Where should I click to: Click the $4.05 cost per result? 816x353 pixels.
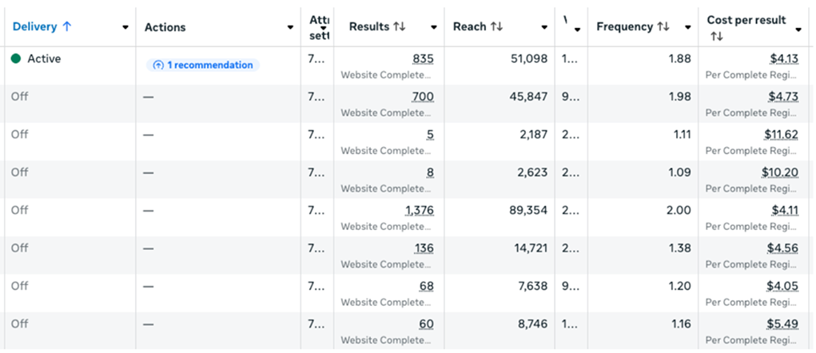[x=782, y=286]
